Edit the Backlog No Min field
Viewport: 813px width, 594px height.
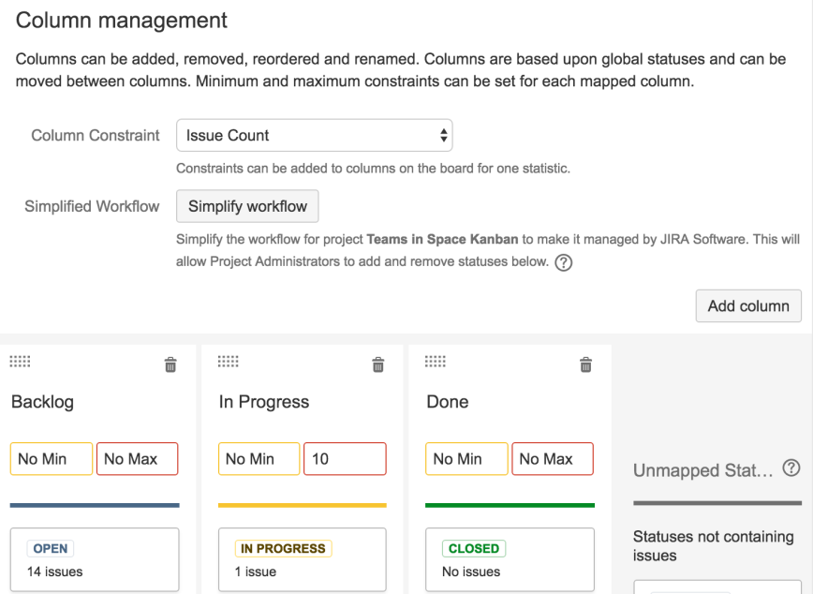pos(52,459)
